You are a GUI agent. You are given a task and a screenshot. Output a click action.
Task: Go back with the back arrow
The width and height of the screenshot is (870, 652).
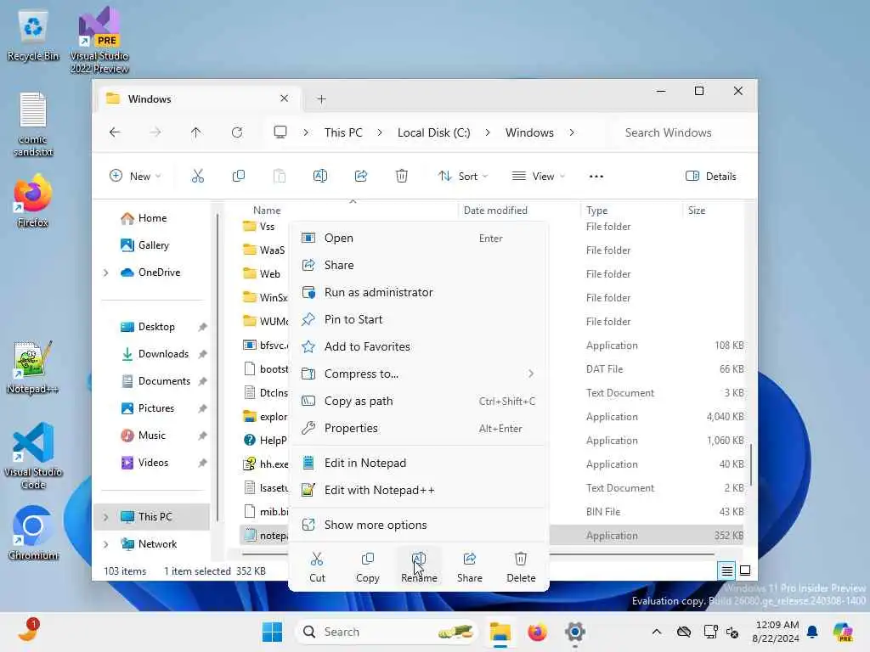115,132
